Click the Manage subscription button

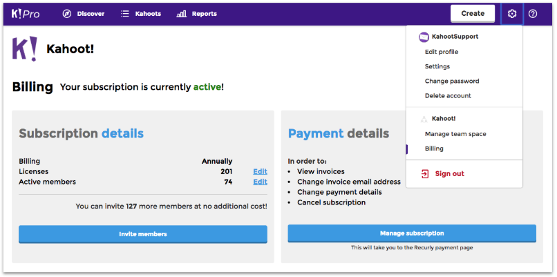(412, 233)
